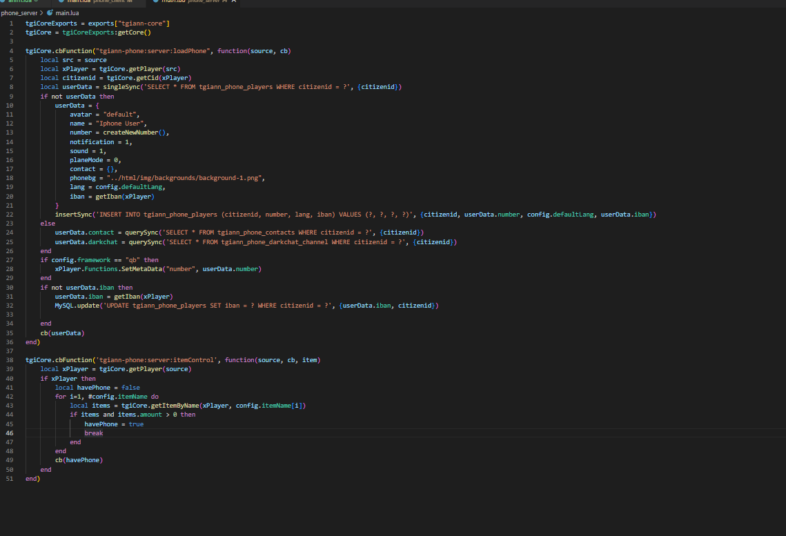Click 'tgiann-phone:server:itemControl' string
The image size is (786, 536).
point(157,361)
